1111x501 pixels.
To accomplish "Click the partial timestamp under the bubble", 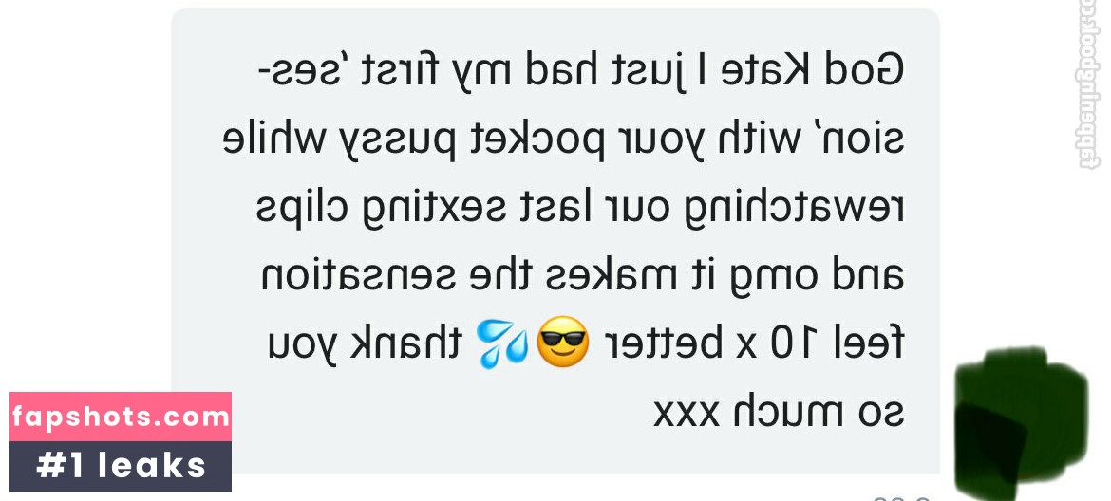I will coord(901,497).
